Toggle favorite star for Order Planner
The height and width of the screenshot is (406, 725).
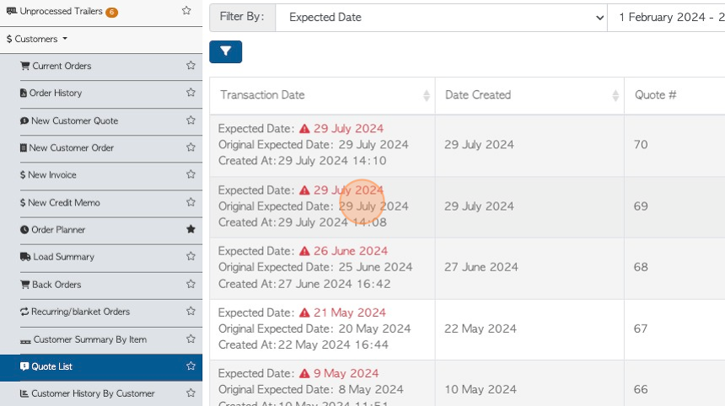pyautogui.click(x=191, y=229)
